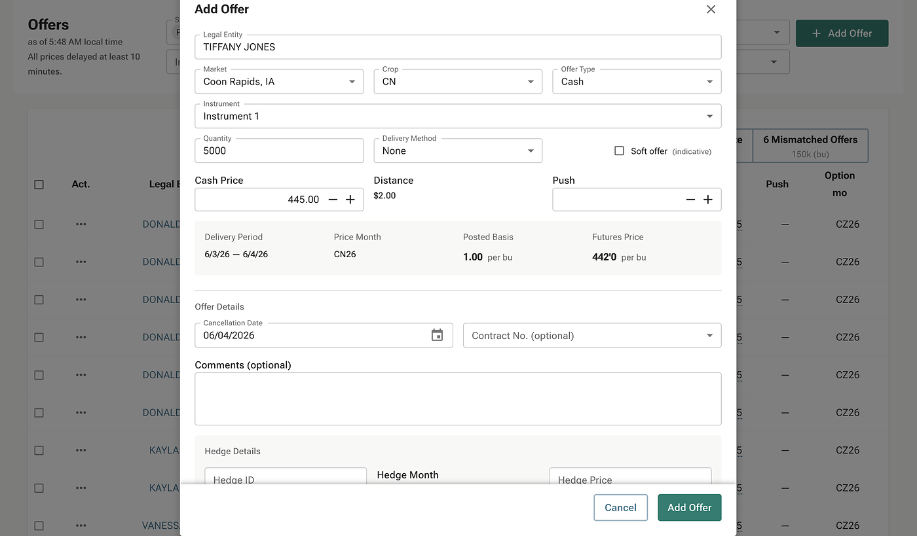Open actions menu for second DONALD row
This screenshot has width=917, height=536.
[81, 262]
